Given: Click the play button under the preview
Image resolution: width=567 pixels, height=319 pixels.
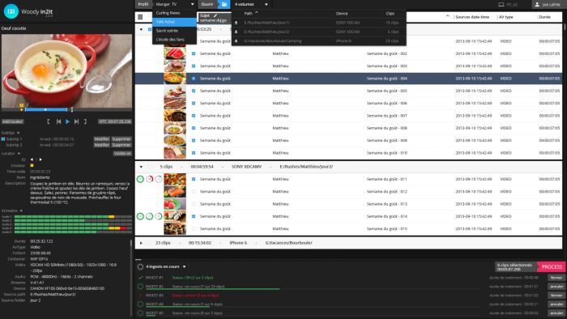Looking at the screenshot, I should 67,121.
